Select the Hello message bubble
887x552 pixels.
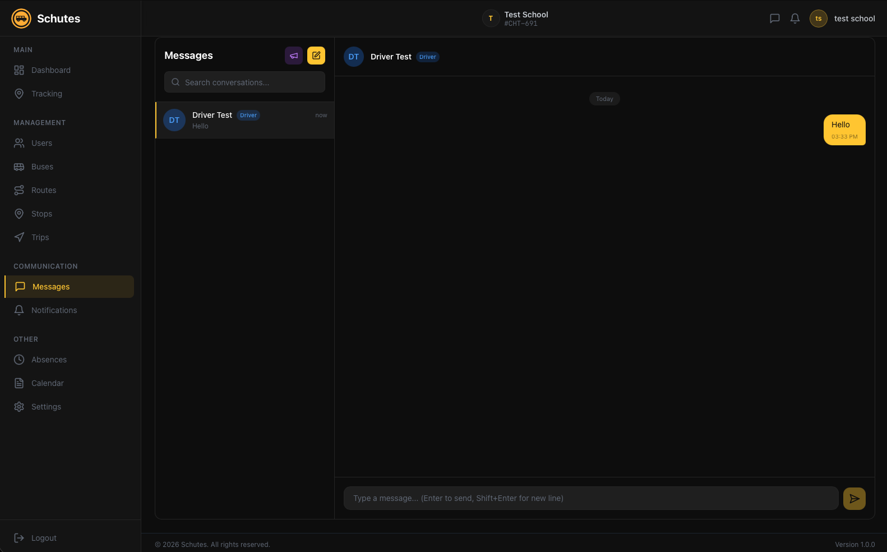tap(844, 130)
